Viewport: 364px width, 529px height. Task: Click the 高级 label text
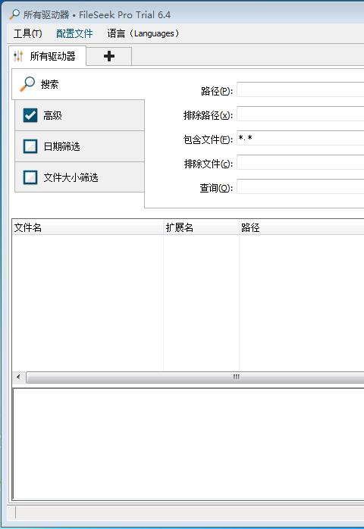pos(52,115)
